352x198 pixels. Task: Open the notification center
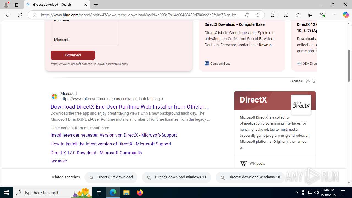(x=343, y=193)
